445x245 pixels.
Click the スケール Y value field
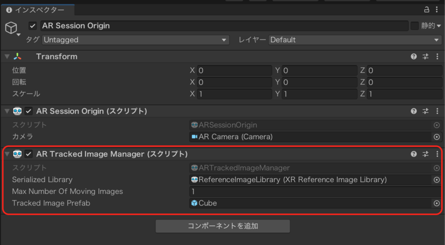coord(319,94)
